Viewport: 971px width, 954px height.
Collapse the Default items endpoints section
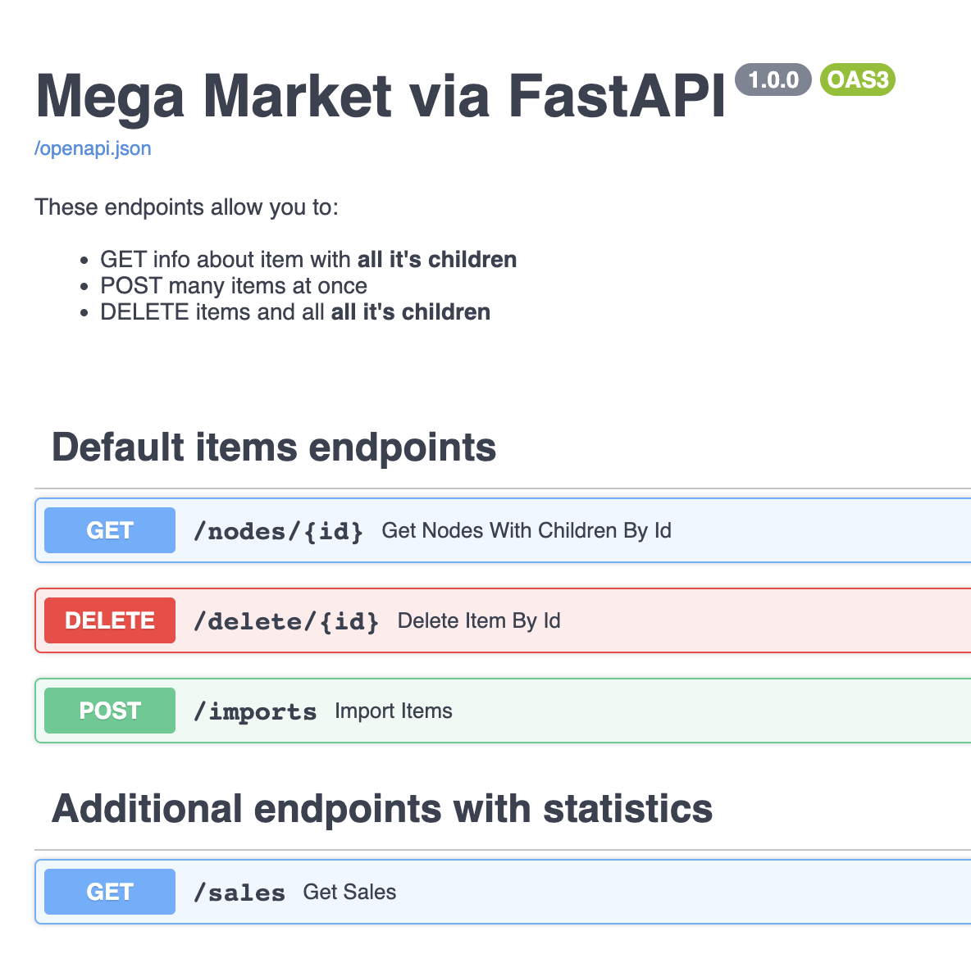tap(274, 447)
